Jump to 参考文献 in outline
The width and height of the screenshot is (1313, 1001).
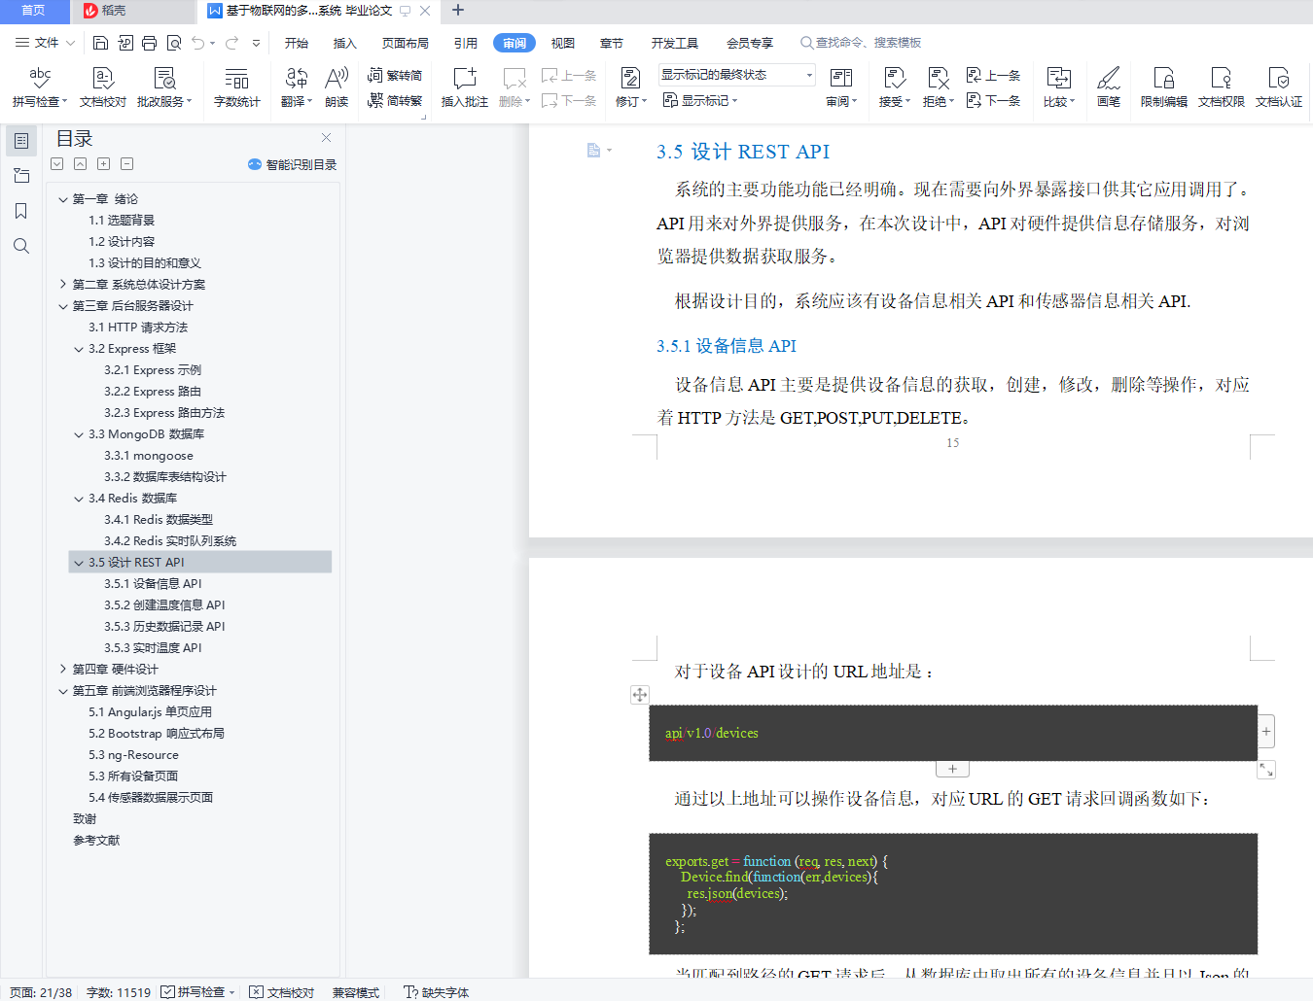click(96, 841)
